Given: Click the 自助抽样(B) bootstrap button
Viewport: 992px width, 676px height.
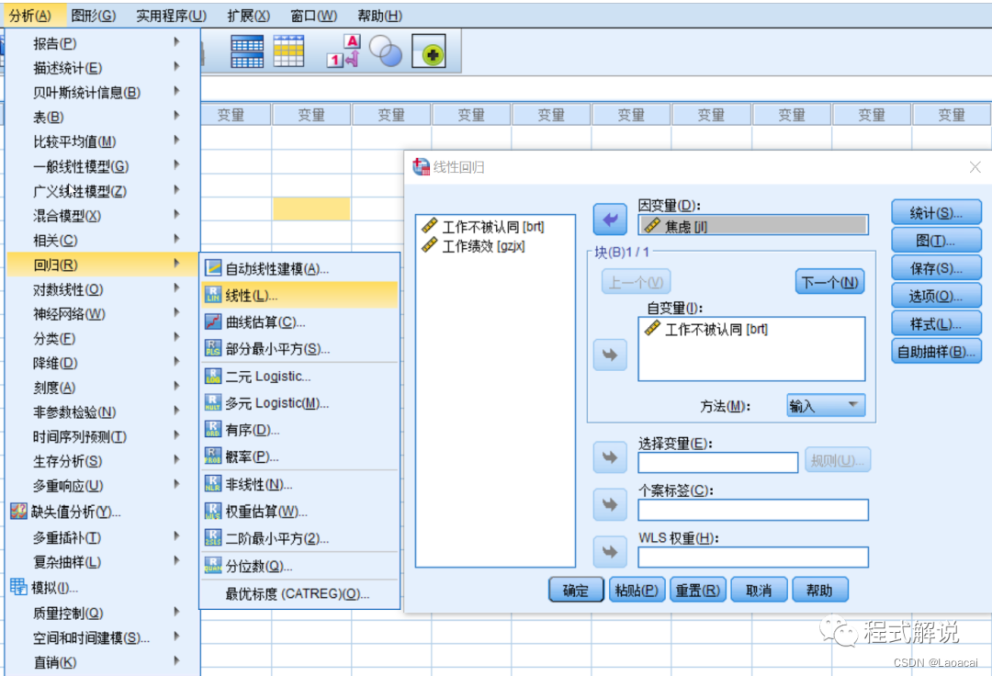Looking at the screenshot, I should 936,352.
